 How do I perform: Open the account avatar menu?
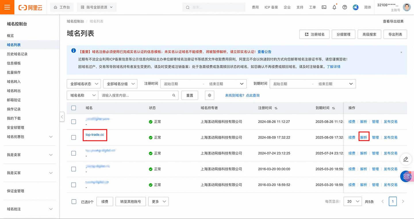407,7
